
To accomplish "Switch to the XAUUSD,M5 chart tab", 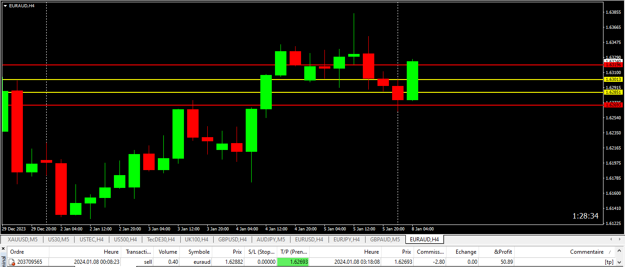I will click(22, 240).
